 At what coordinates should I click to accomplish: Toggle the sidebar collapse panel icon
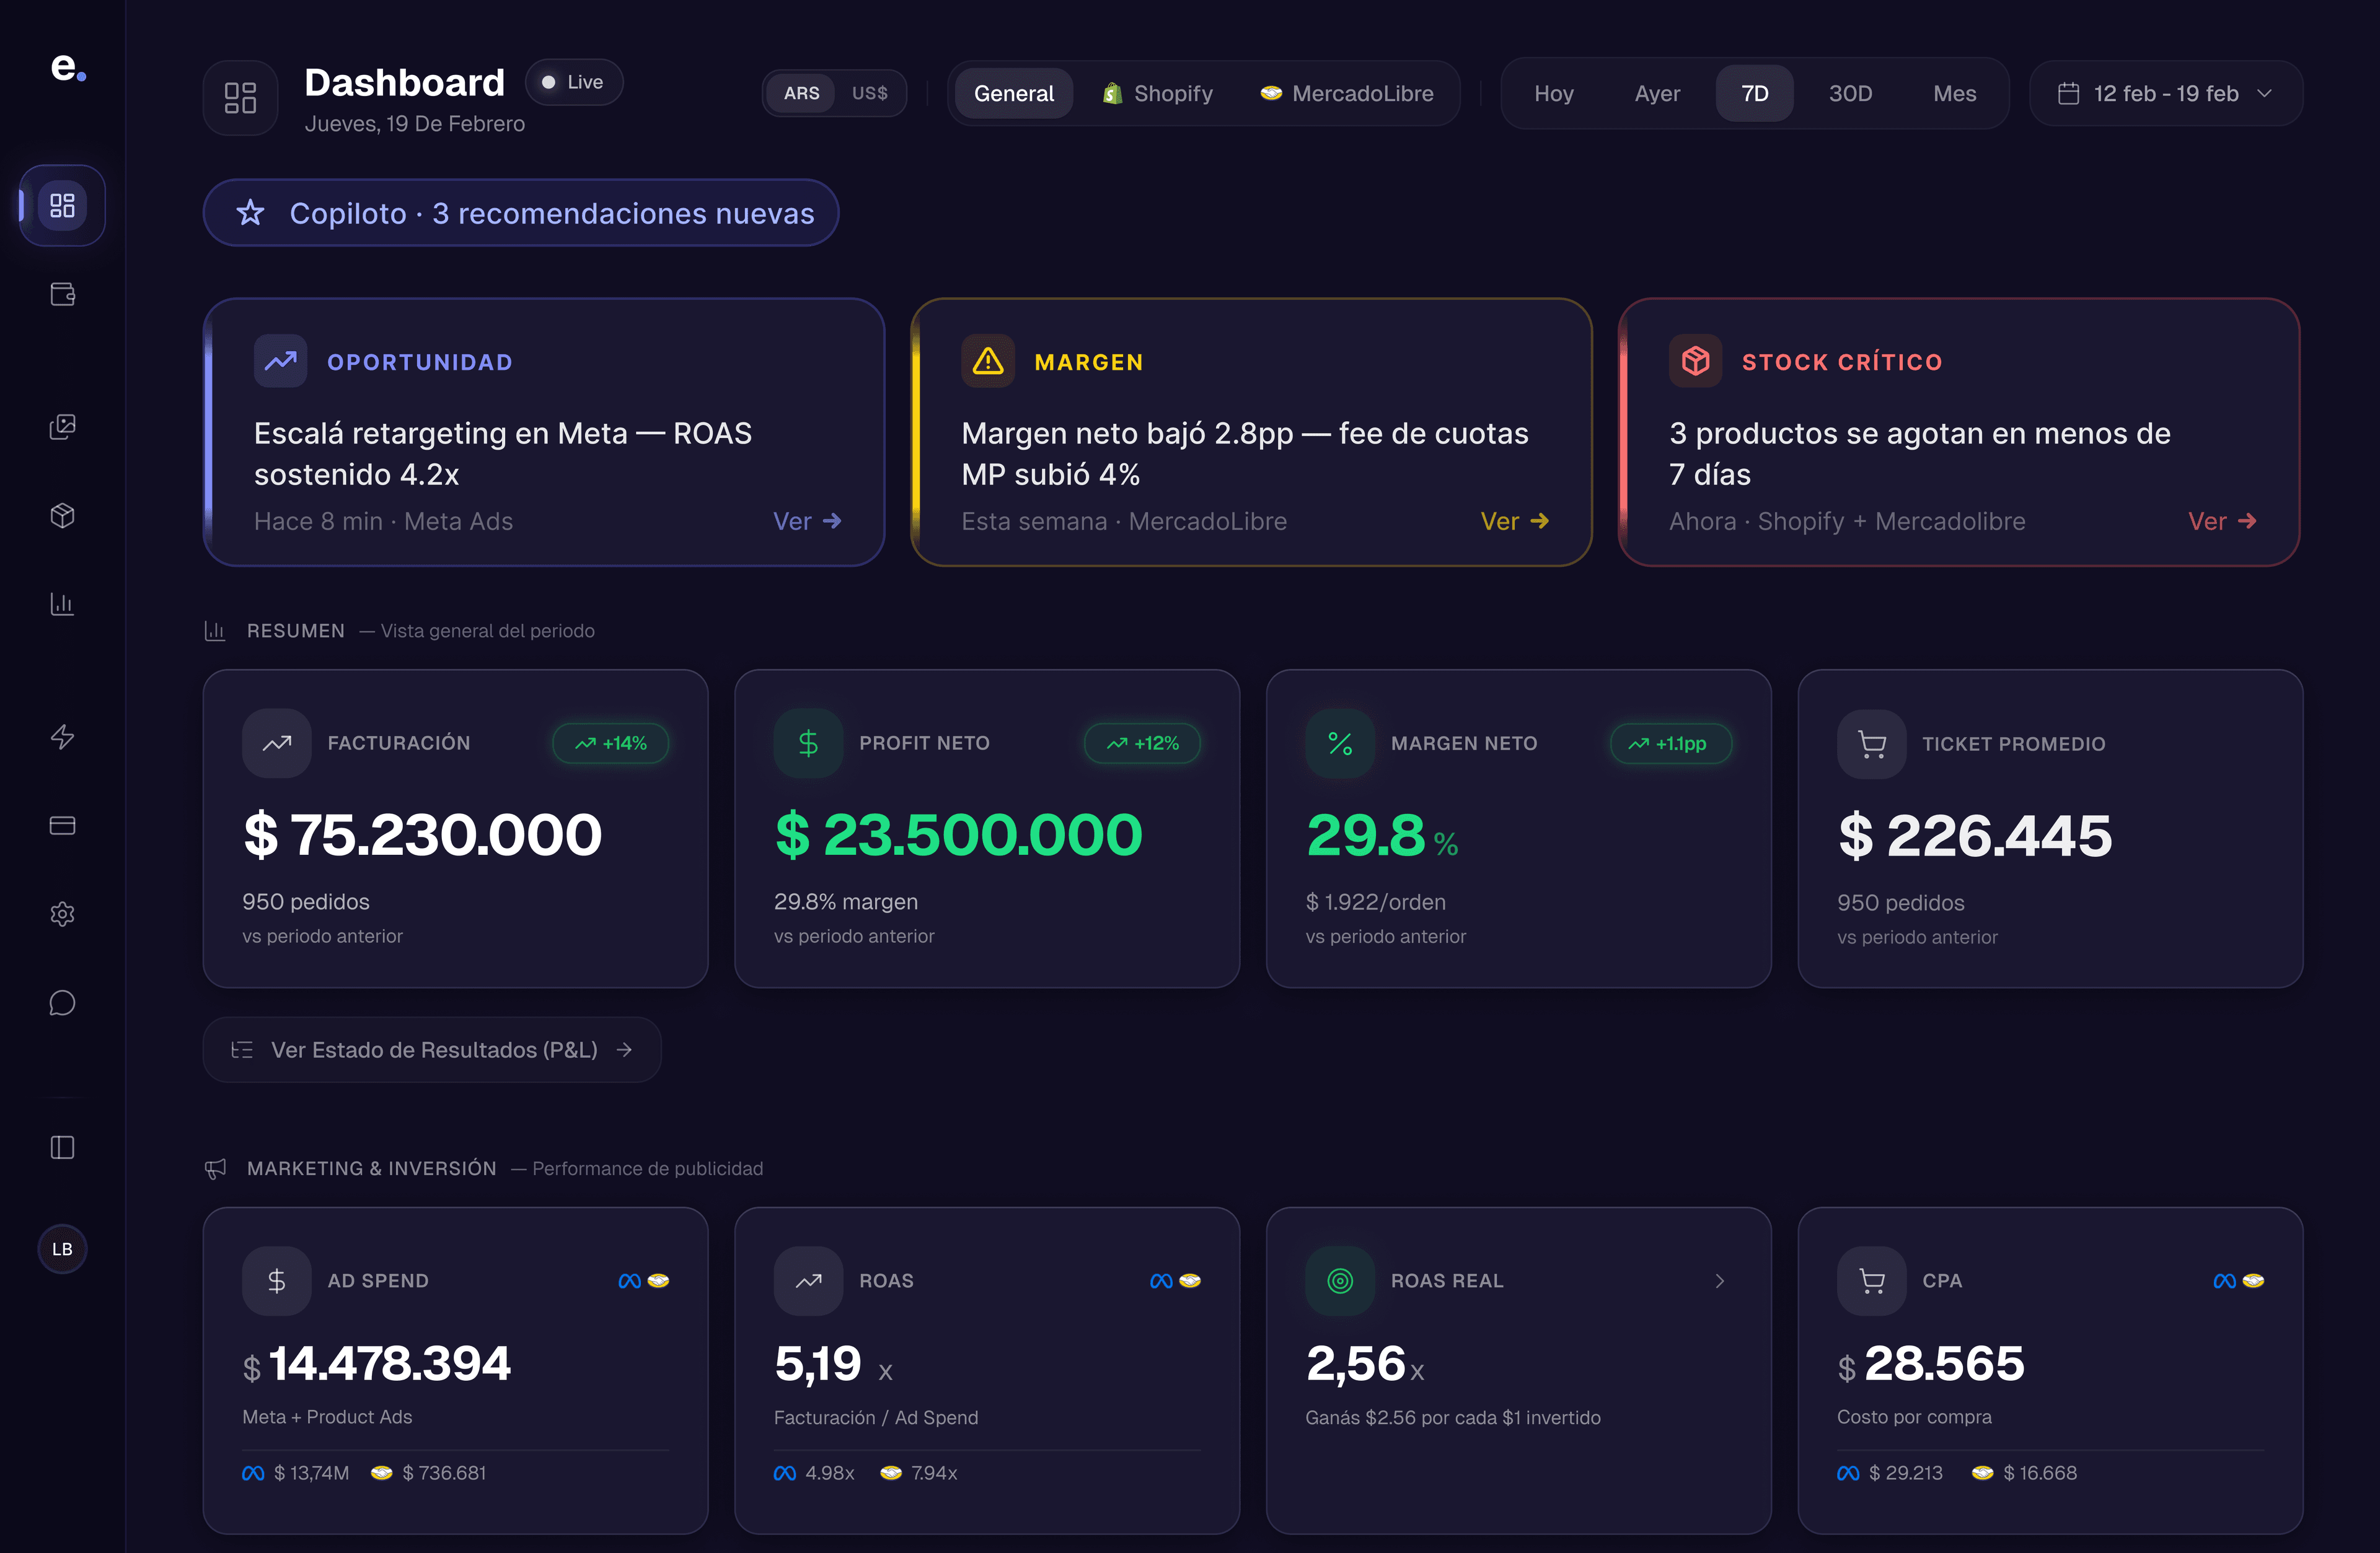click(62, 1147)
